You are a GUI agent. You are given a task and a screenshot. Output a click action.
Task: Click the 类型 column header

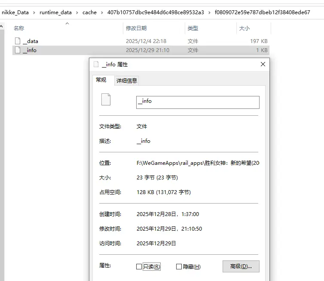tap(193, 28)
